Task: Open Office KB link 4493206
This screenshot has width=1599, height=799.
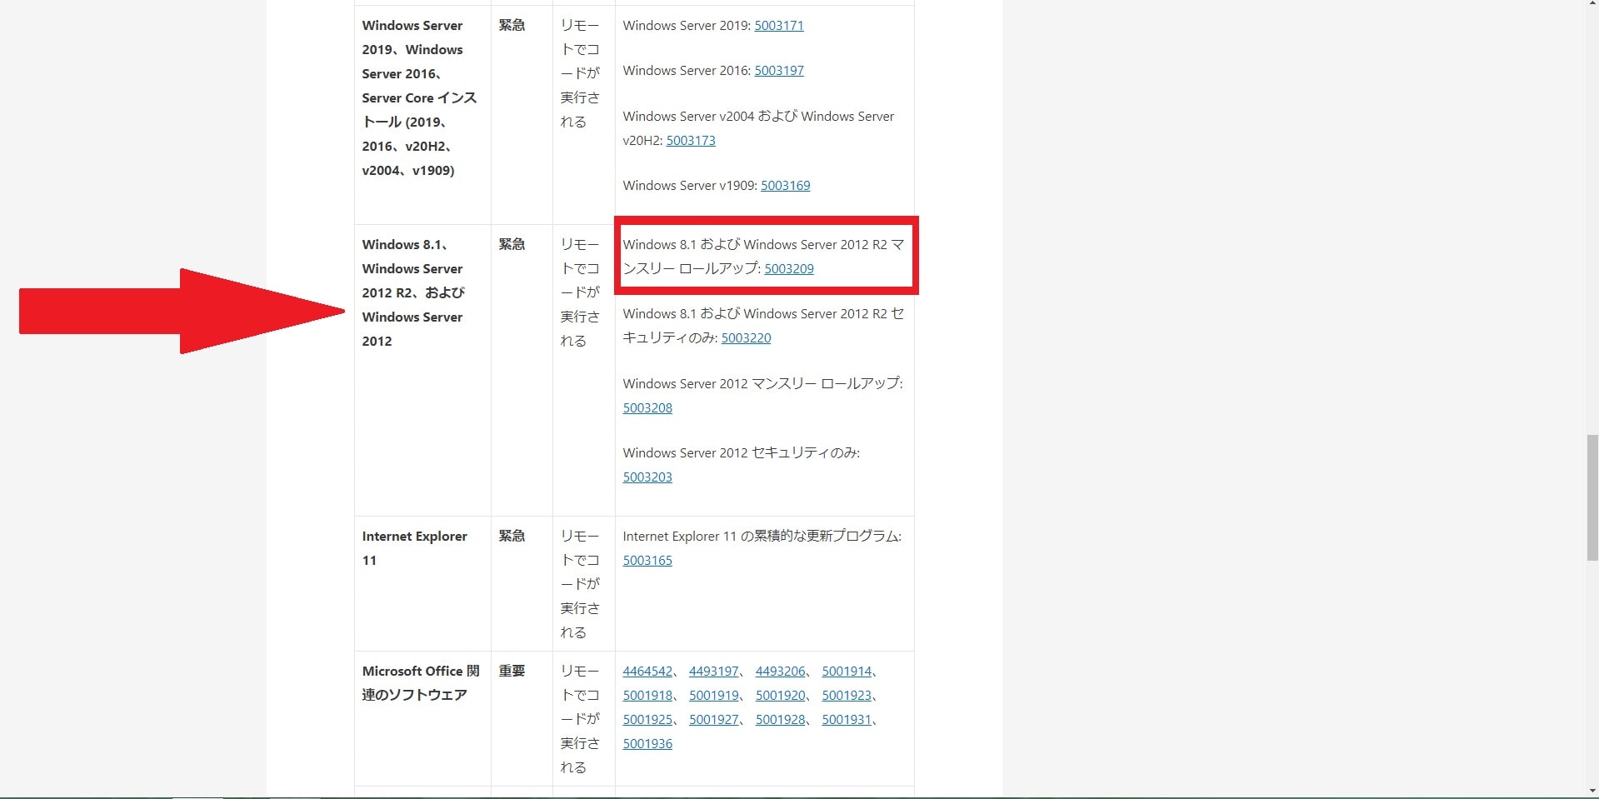Action: coord(780,672)
